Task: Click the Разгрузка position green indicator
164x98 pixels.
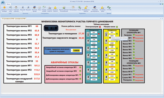Action: [134, 80]
